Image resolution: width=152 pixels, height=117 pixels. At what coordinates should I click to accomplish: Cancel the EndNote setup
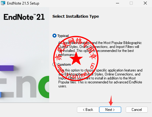pos(137,110)
